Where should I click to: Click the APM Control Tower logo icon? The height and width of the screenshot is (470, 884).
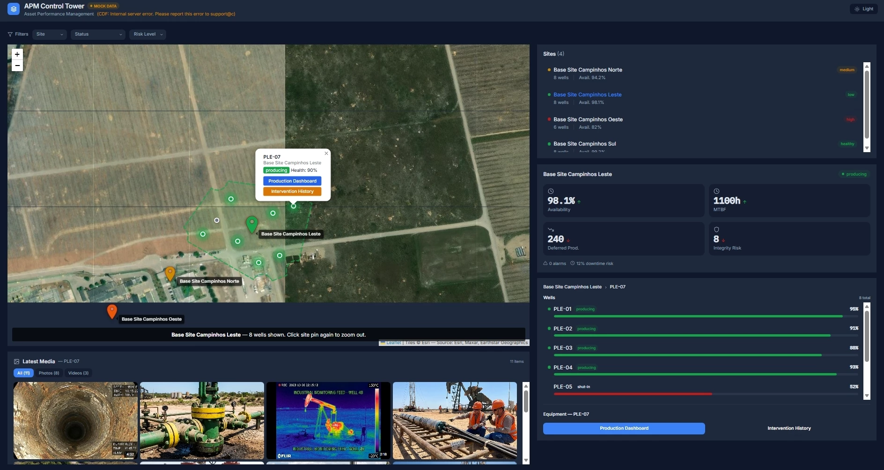(14, 9)
